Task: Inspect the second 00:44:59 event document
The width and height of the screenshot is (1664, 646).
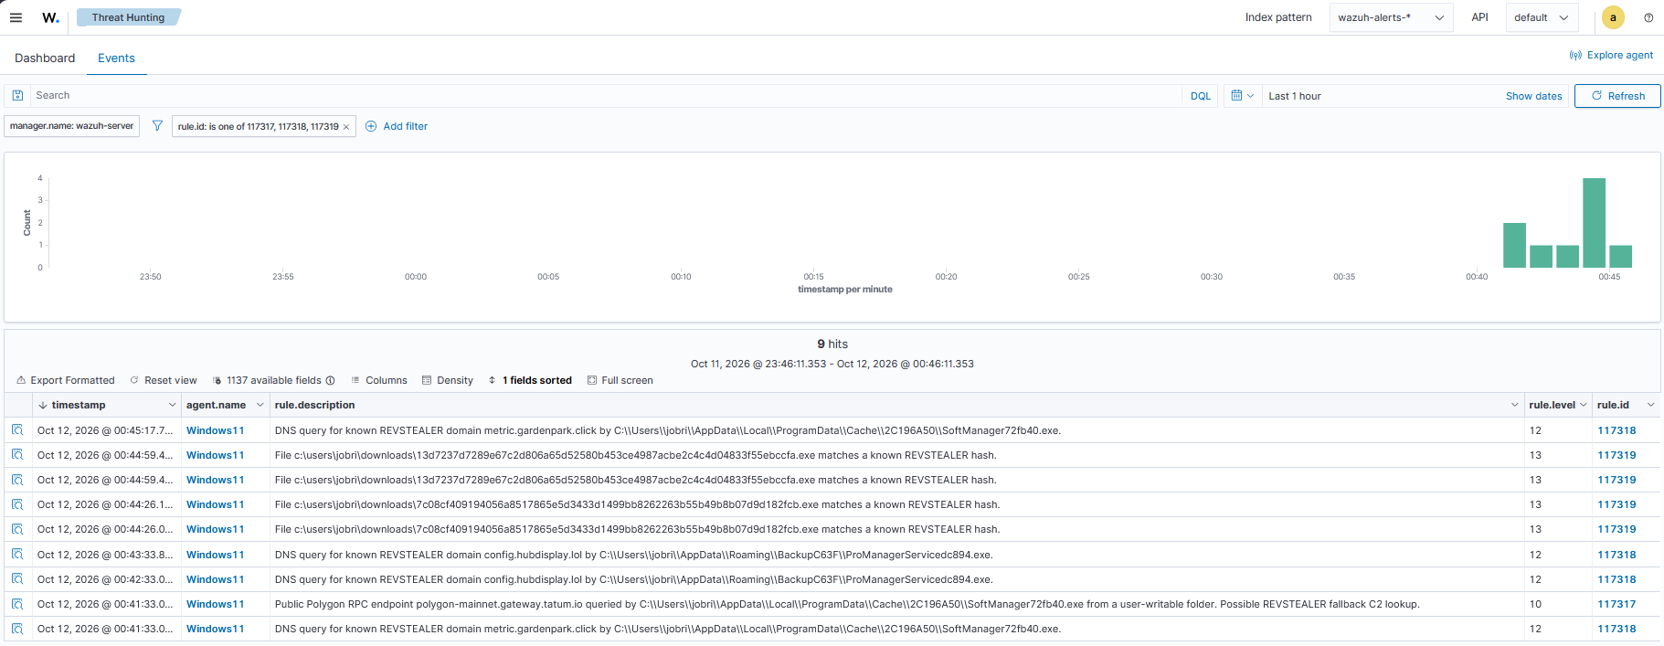Action: pyautogui.click(x=17, y=480)
